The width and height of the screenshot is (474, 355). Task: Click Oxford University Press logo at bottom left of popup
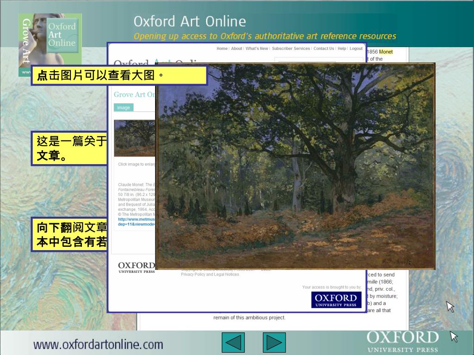tap(137, 267)
